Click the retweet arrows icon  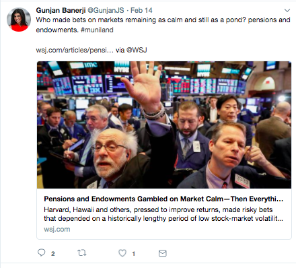(82, 253)
